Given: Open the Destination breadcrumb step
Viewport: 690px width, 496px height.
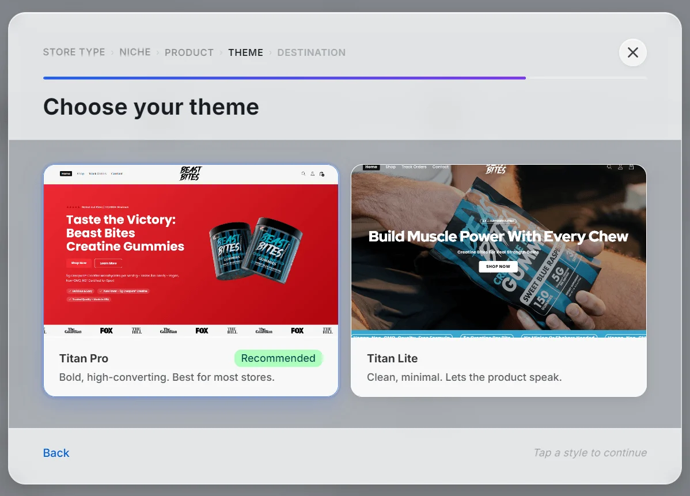Looking at the screenshot, I should [311, 52].
